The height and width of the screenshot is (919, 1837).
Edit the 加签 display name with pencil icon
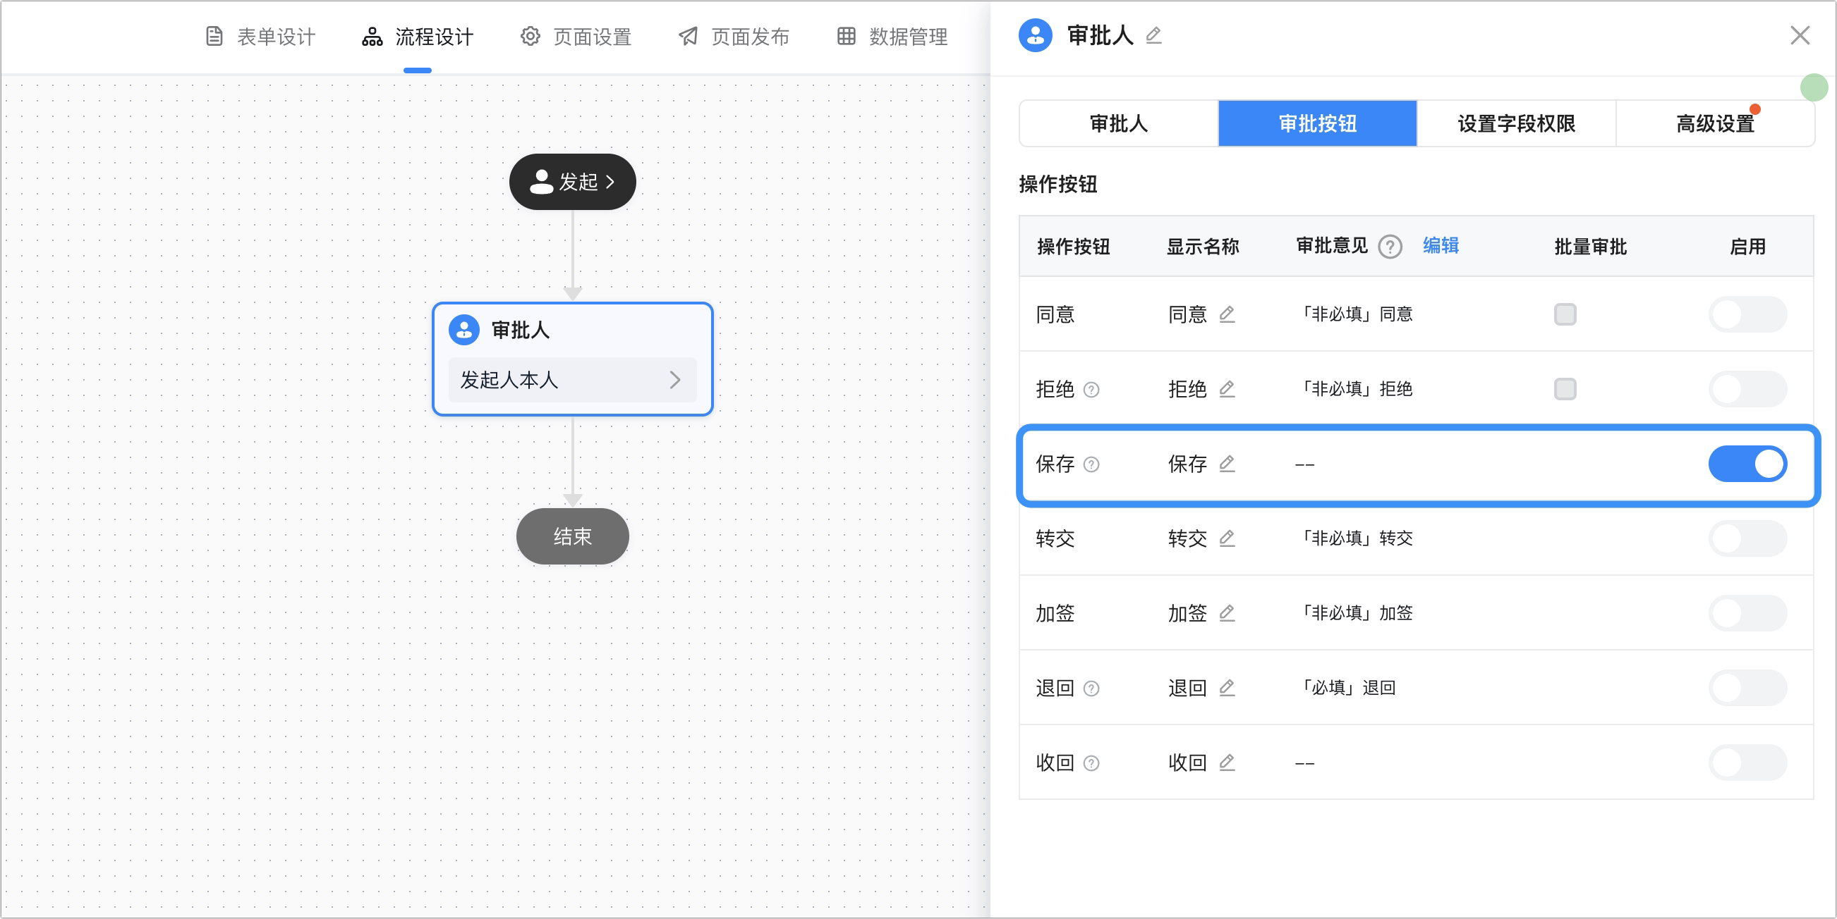click(1227, 613)
